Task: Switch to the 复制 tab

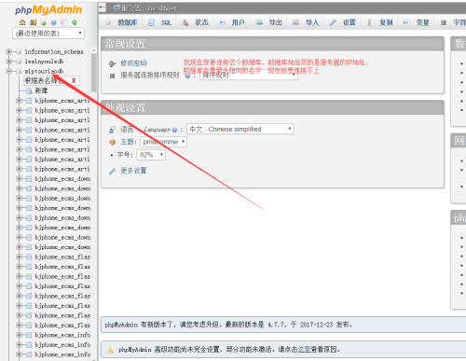Action: click(379, 22)
